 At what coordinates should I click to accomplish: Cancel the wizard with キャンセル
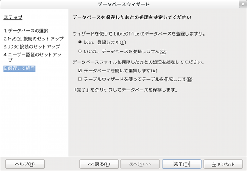pos(223,164)
